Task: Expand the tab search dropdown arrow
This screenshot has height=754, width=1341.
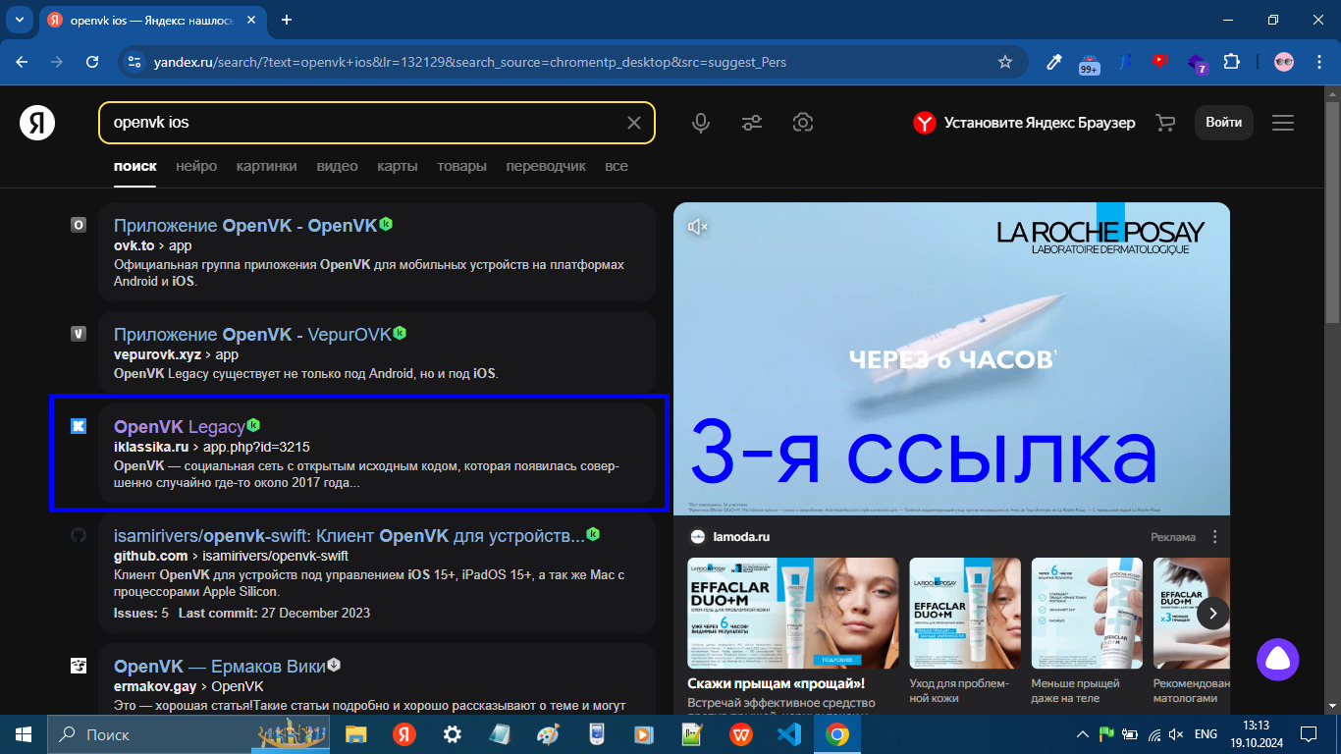Action: click(20, 20)
